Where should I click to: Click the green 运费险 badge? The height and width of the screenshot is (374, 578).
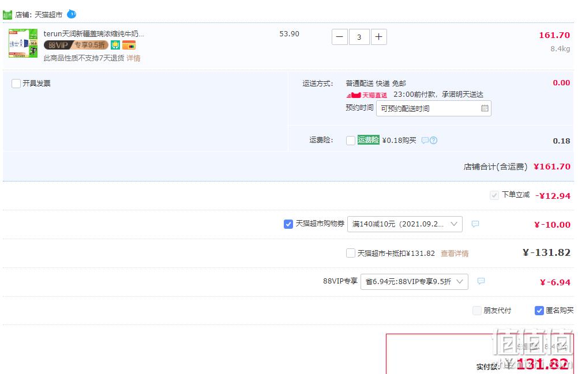[368, 140]
